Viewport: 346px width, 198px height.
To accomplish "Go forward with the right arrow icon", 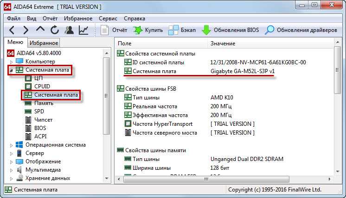I will [x=26, y=30].
